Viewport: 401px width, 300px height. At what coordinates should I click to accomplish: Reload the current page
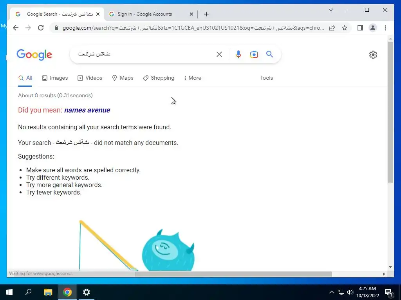click(41, 28)
